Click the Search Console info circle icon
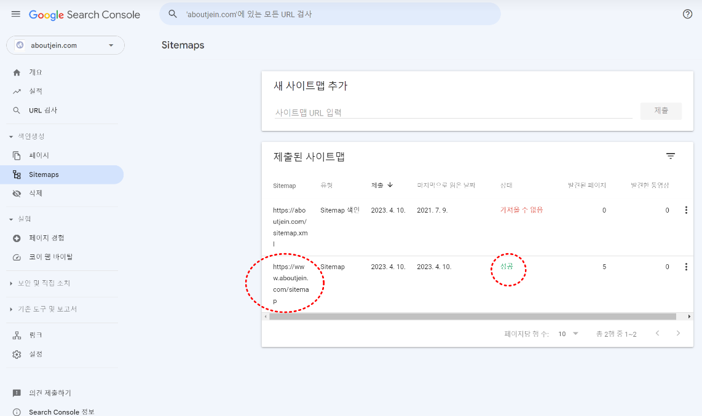The image size is (702, 416). pyautogui.click(x=17, y=412)
